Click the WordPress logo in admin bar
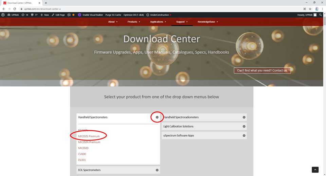 point(3,15)
